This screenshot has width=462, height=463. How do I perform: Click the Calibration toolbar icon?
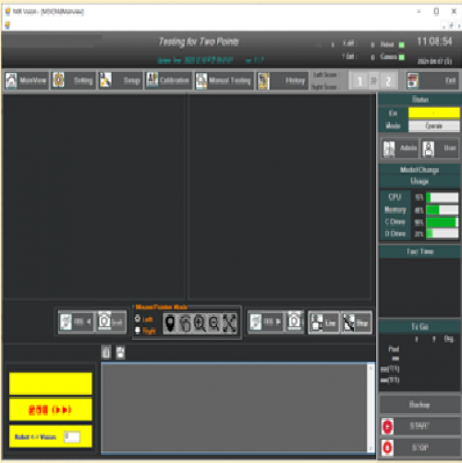[x=168, y=80]
